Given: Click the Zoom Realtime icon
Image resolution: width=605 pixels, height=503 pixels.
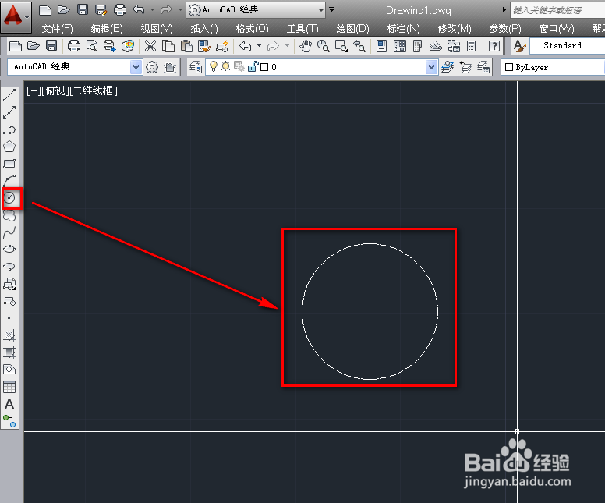Looking at the screenshot, I should pyautogui.click(x=324, y=46).
